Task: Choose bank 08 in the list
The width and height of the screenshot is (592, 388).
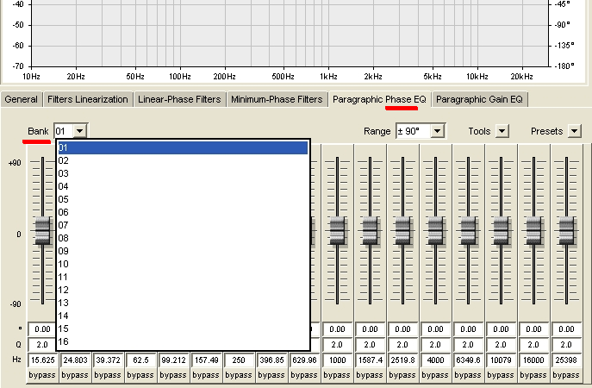Action: point(183,238)
